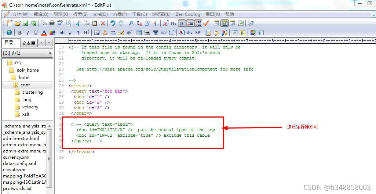This screenshot has width=376, height=194.
Task: Paste with the clipboard icon
Action: [95, 23]
